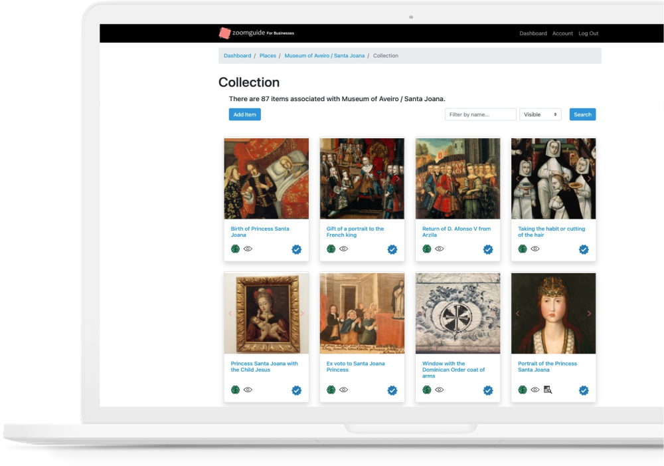Go to Museum of Aveiro / Santa Joana breadcrumb
The image size is (664, 466).
(325, 56)
